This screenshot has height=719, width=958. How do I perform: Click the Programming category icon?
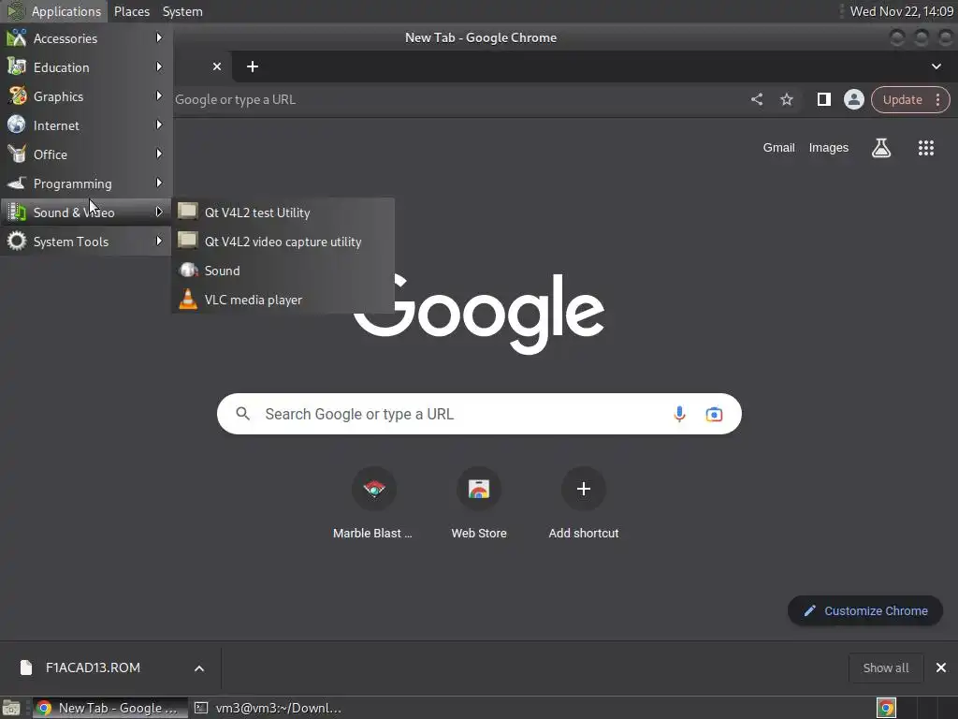[x=17, y=183]
